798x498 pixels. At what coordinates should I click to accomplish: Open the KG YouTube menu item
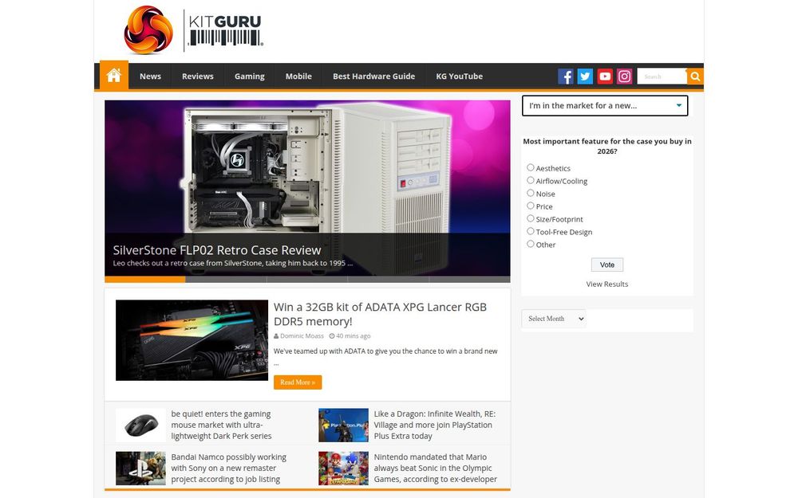pyautogui.click(x=459, y=76)
